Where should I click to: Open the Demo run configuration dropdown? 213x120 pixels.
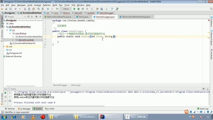click(x=66, y=9)
